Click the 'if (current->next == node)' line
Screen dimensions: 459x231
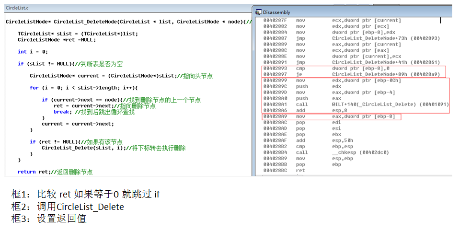coord(121,100)
